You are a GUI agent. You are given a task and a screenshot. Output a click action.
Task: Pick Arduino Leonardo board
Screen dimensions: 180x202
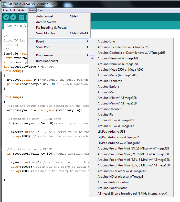pyautogui.click(x=131, y=81)
